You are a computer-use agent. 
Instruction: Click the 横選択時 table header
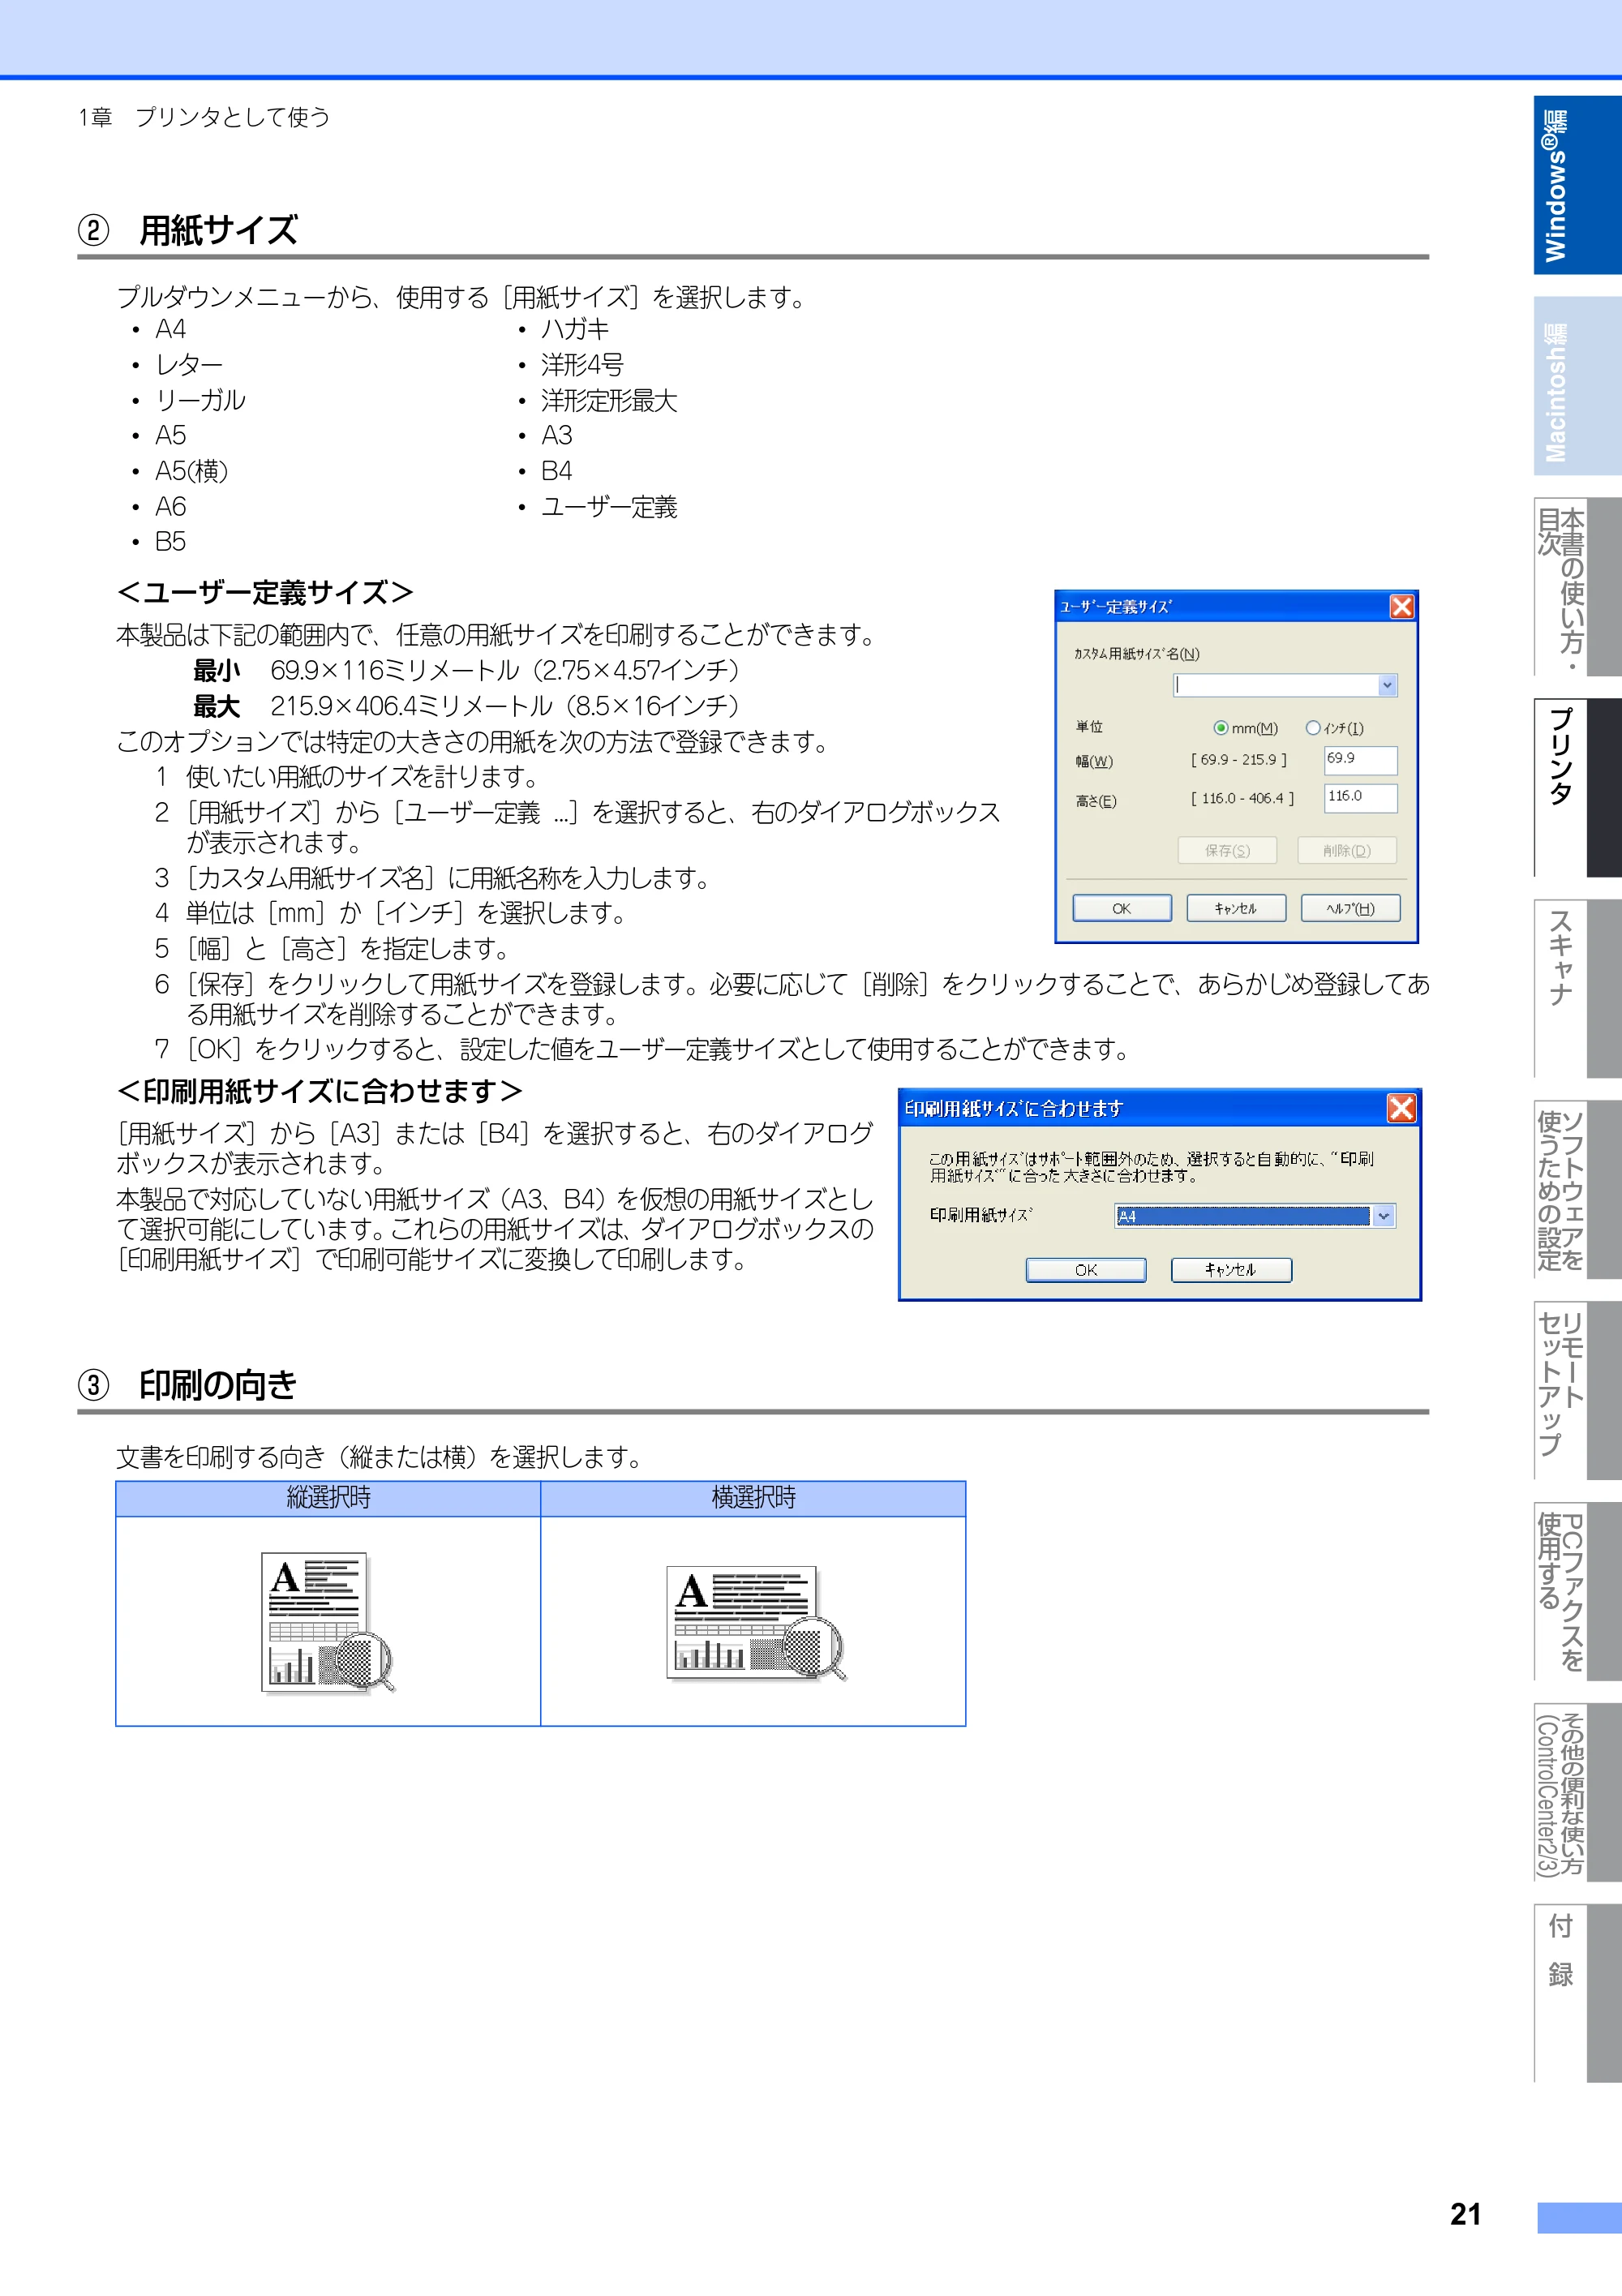point(753,1498)
